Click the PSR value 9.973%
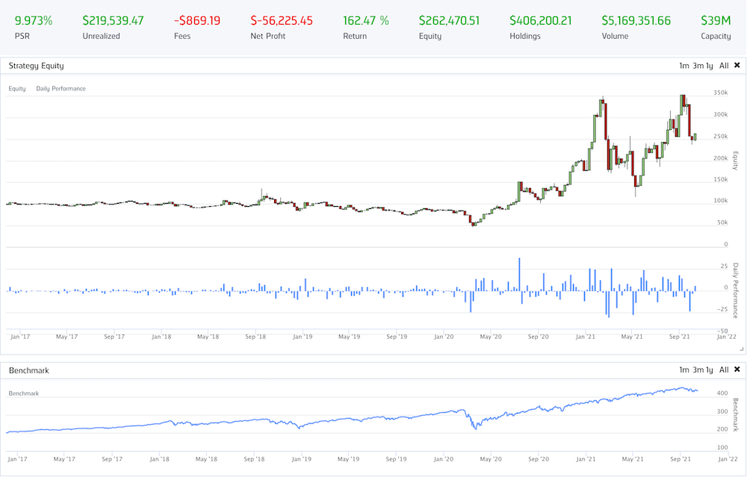The image size is (747, 477). (34, 21)
